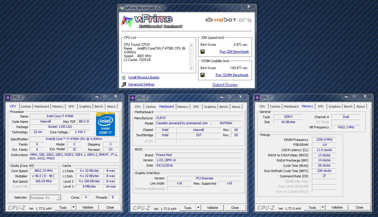Click the Bus Speed value 100.05 MHz
This screenshot has height=217, width=378.
[x=44, y=181]
